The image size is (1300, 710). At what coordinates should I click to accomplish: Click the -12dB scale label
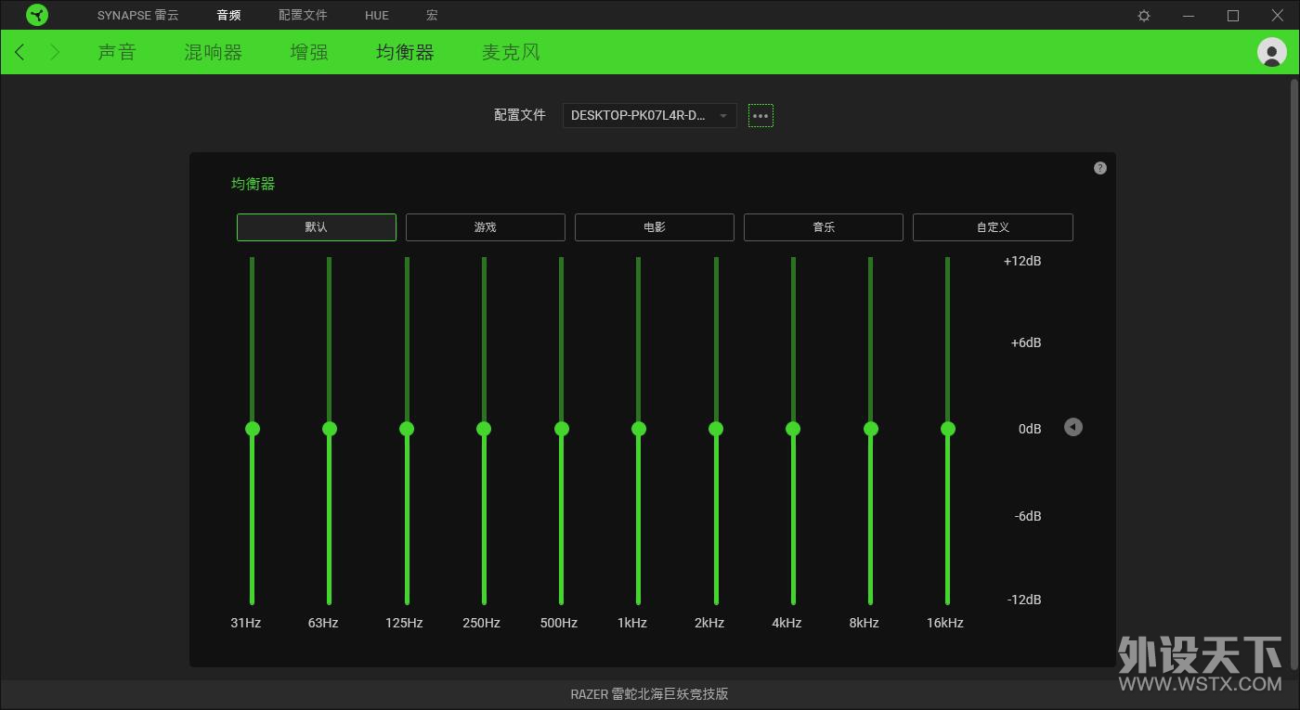coord(1024,600)
